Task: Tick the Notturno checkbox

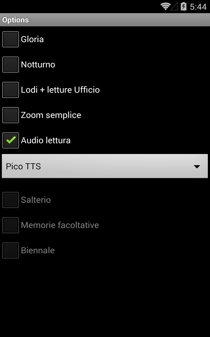Action: point(10,65)
